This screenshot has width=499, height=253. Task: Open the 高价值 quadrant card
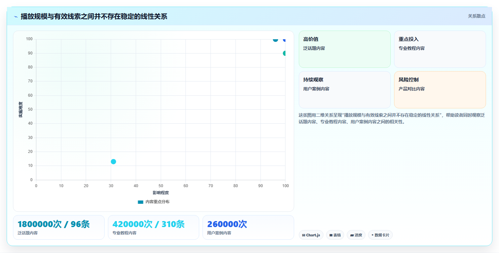345,49
